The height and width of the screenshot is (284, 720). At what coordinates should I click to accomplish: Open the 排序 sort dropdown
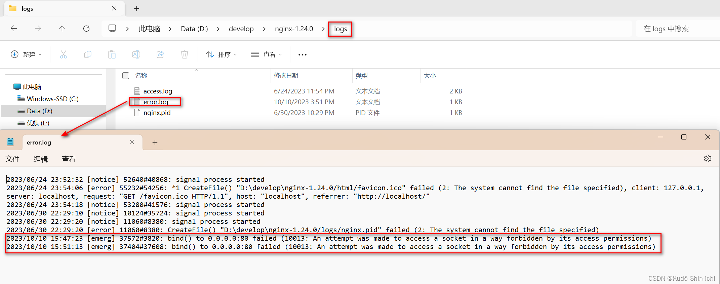222,54
